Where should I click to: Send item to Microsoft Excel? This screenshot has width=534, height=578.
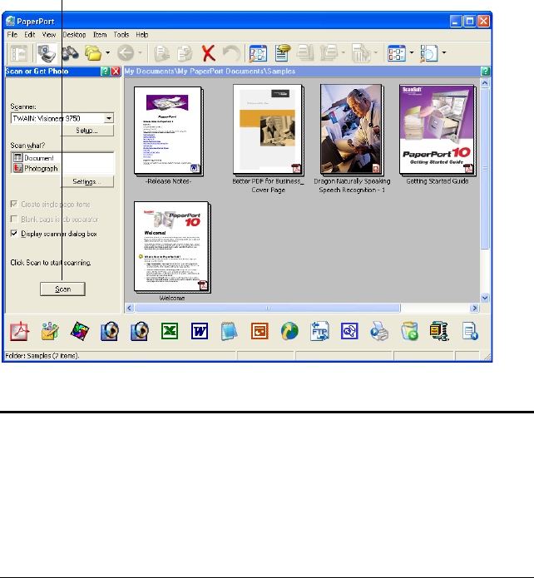[170, 331]
